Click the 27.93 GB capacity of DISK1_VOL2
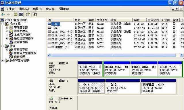 139,36
